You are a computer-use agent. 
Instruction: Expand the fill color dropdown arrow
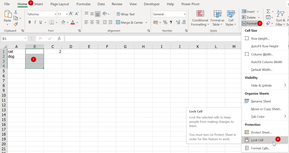68,23
